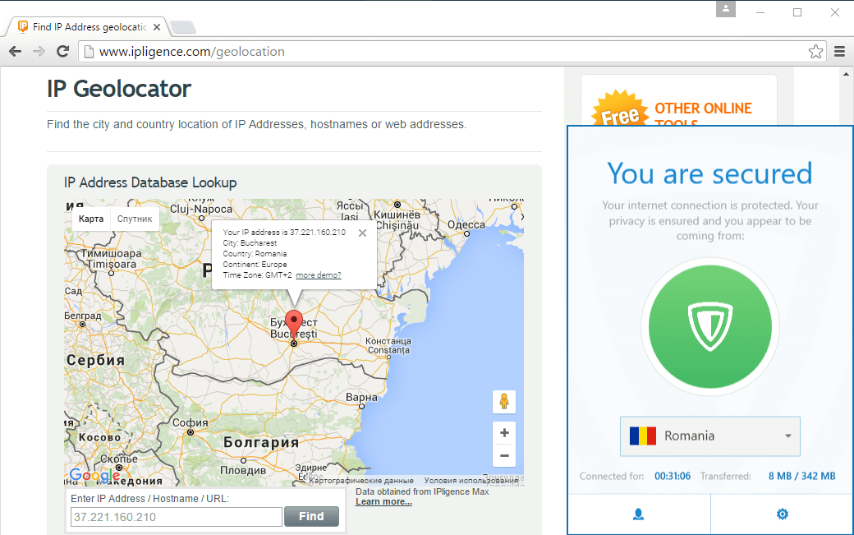Image resolution: width=854 pixels, height=535 pixels.
Task: Open a new browser tab
Action: tap(183, 26)
